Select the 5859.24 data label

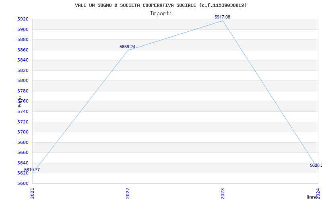pos(127,47)
